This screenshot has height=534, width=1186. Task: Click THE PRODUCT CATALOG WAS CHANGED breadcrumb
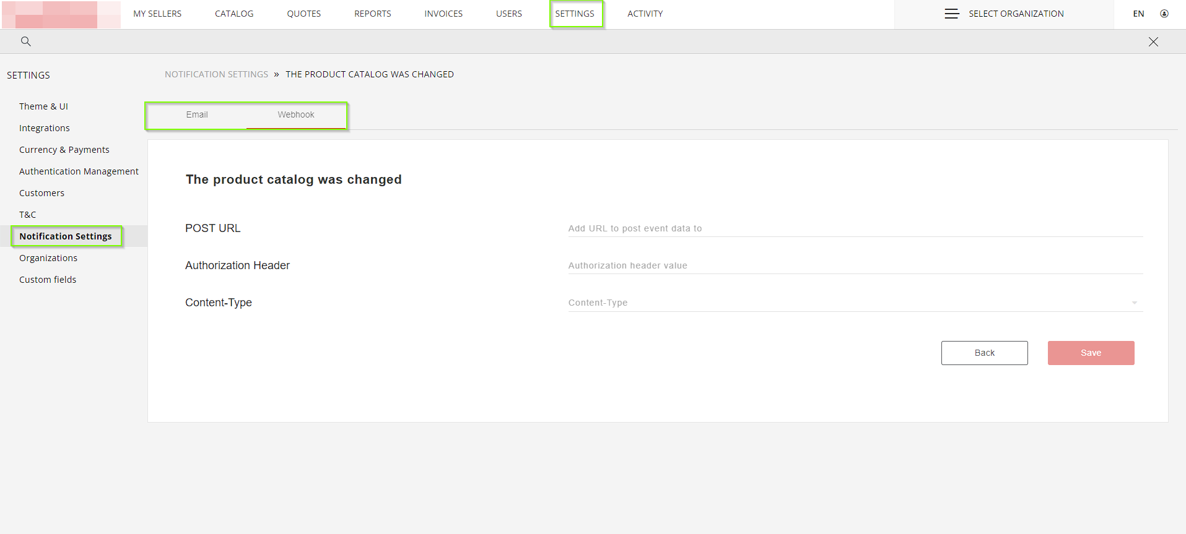click(x=370, y=74)
